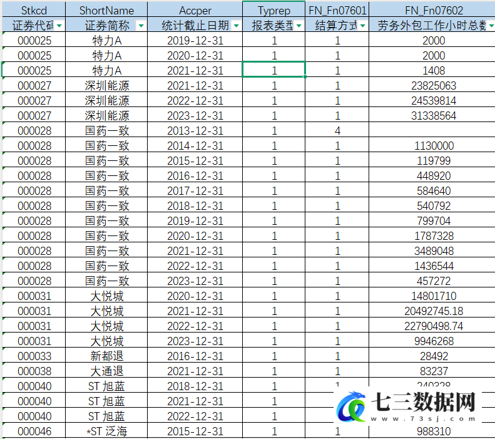Click the 大通退 name cell
The image size is (495, 439).
pyautogui.click(x=106, y=371)
